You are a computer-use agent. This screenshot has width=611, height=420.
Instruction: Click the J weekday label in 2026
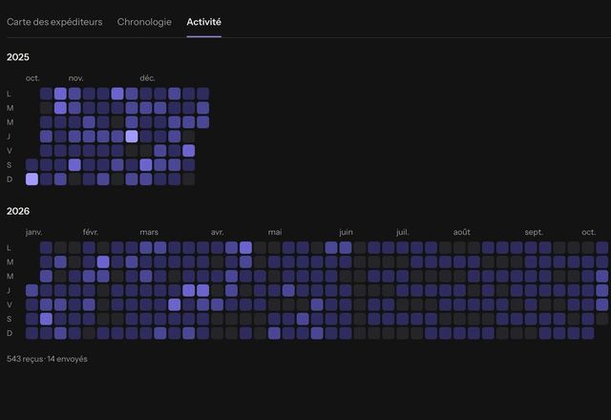tap(9, 290)
